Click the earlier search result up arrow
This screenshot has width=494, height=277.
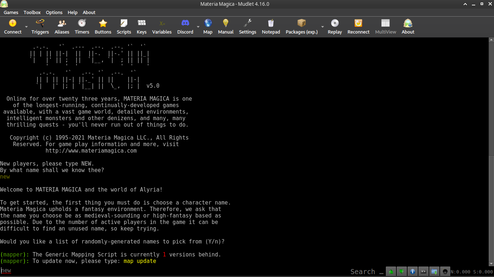[391, 272]
